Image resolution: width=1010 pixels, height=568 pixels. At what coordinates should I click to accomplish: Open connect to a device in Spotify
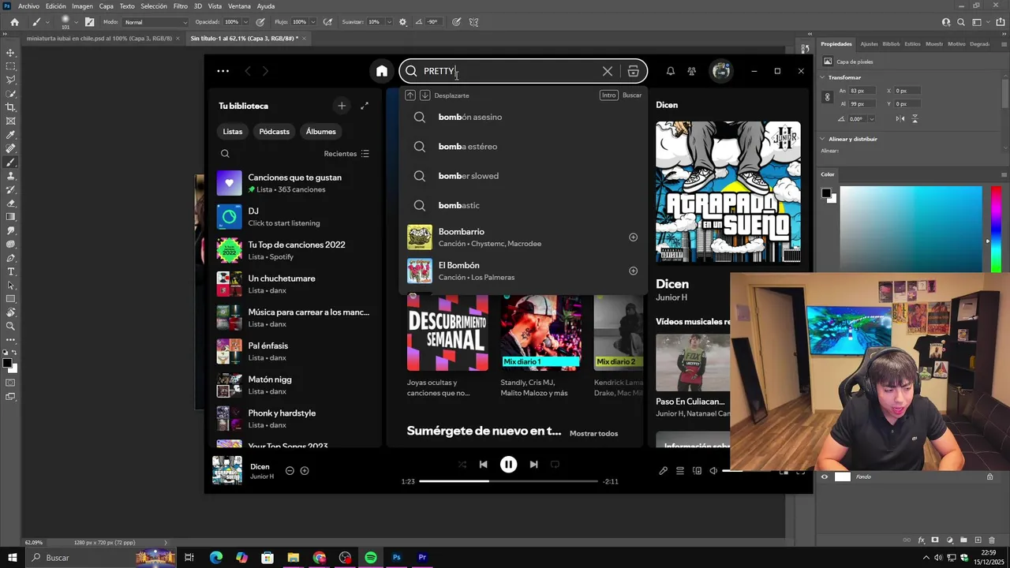pyautogui.click(x=697, y=471)
